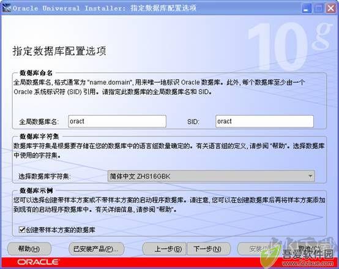Close the Oracle Universal Installer window
Viewport: 339px width, 269px height.
tap(331, 9)
